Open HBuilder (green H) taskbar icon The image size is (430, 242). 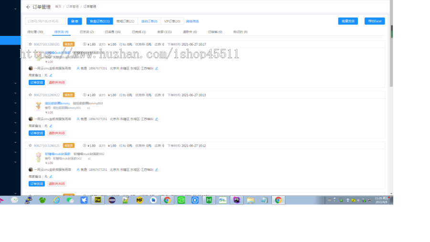[209, 200]
